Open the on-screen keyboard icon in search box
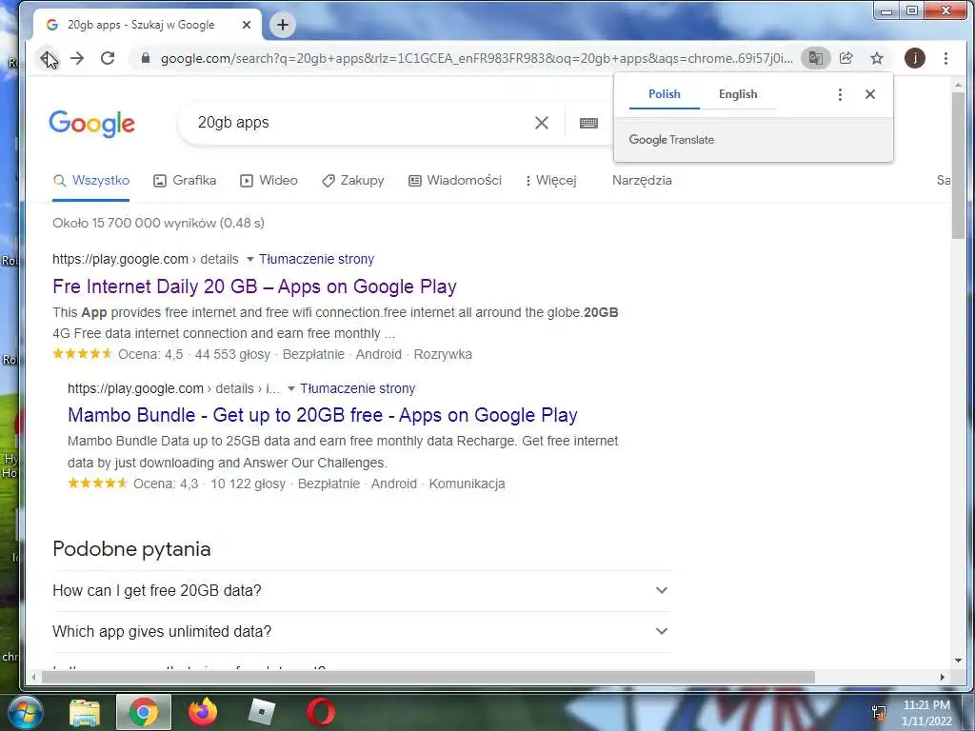This screenshot has height=731, width=975. (x=588, y=123)
